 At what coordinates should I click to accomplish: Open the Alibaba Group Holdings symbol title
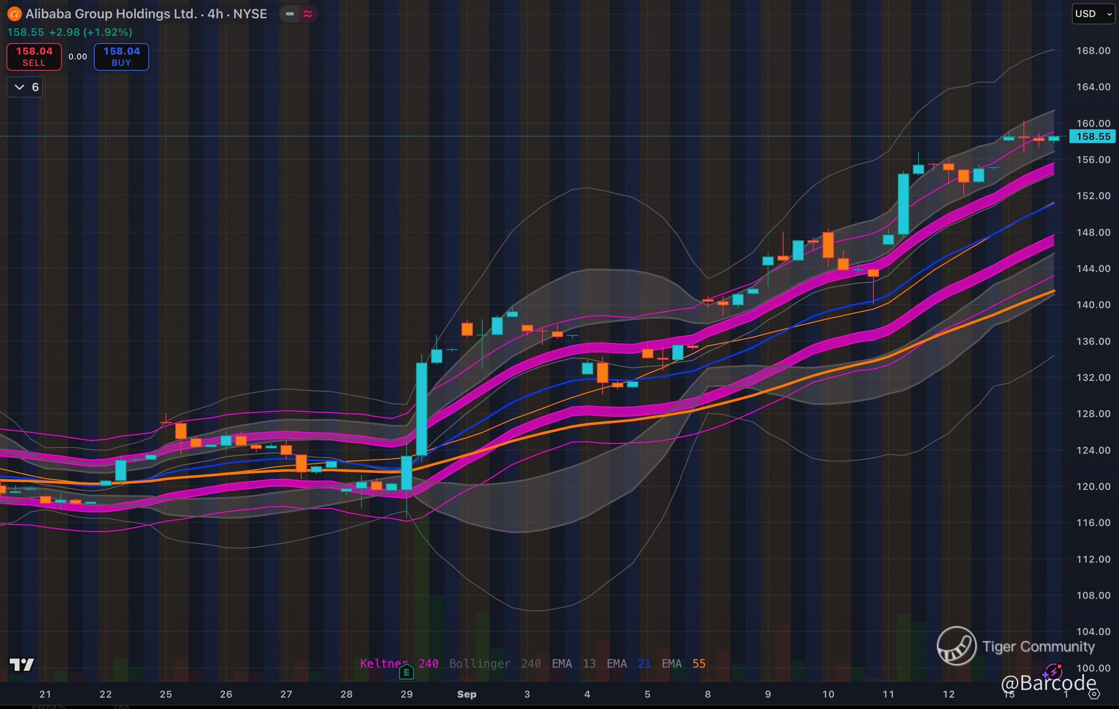[x=146, y=14]
